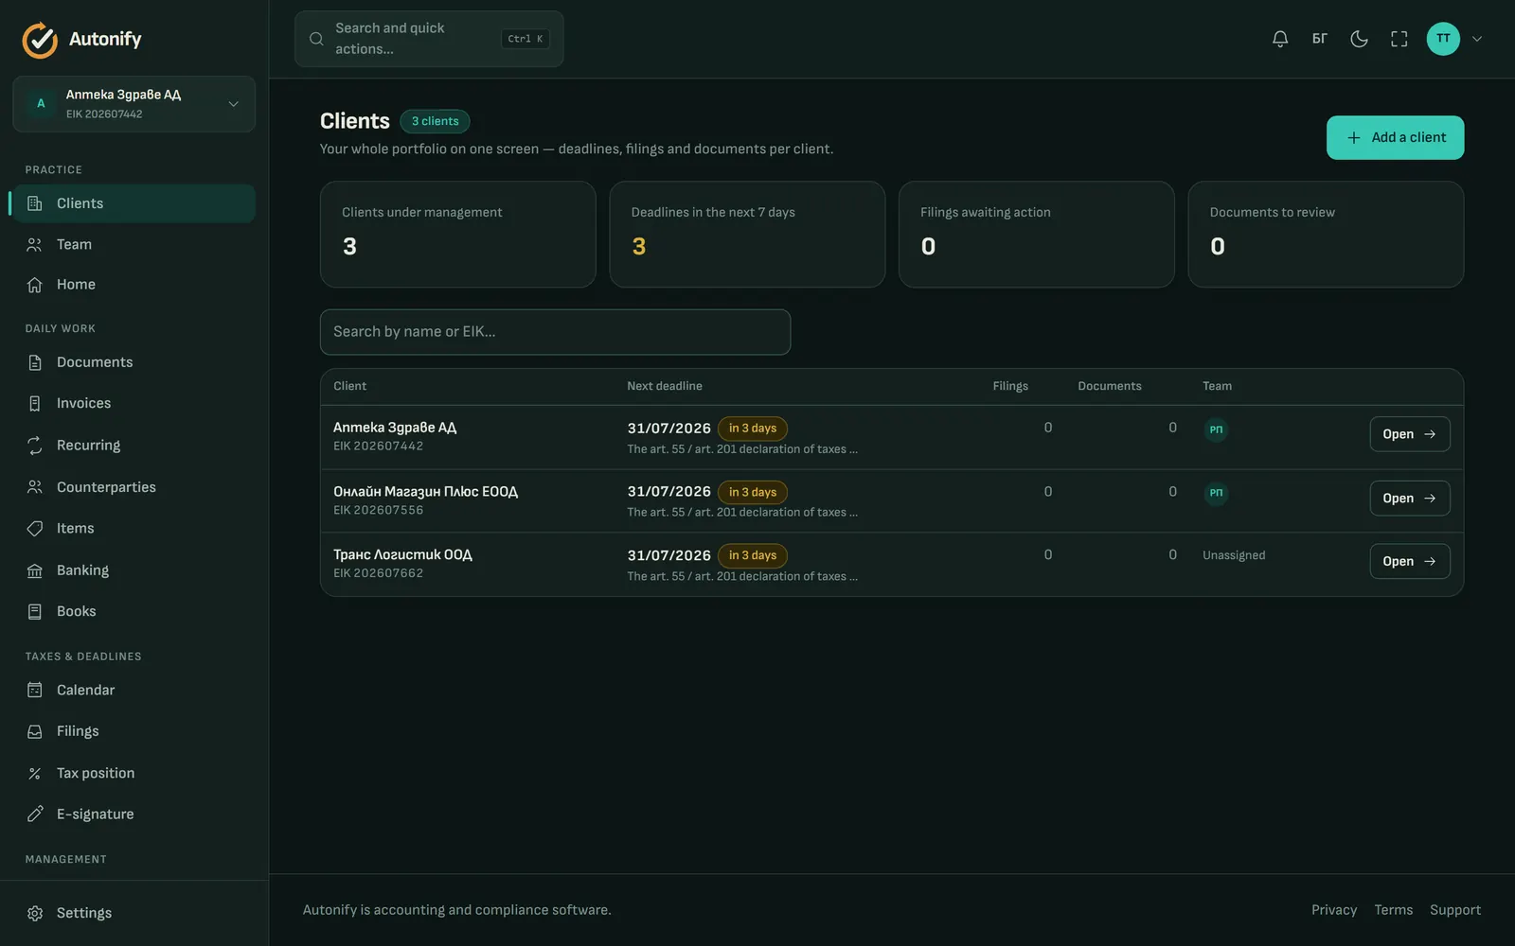Open Calendar page
The width and height of the screenshot is (1515, 946).
(x=134, y=690)
